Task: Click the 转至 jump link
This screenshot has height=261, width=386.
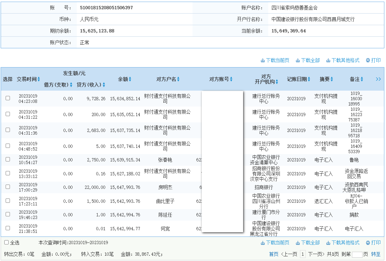Action: 376,254
